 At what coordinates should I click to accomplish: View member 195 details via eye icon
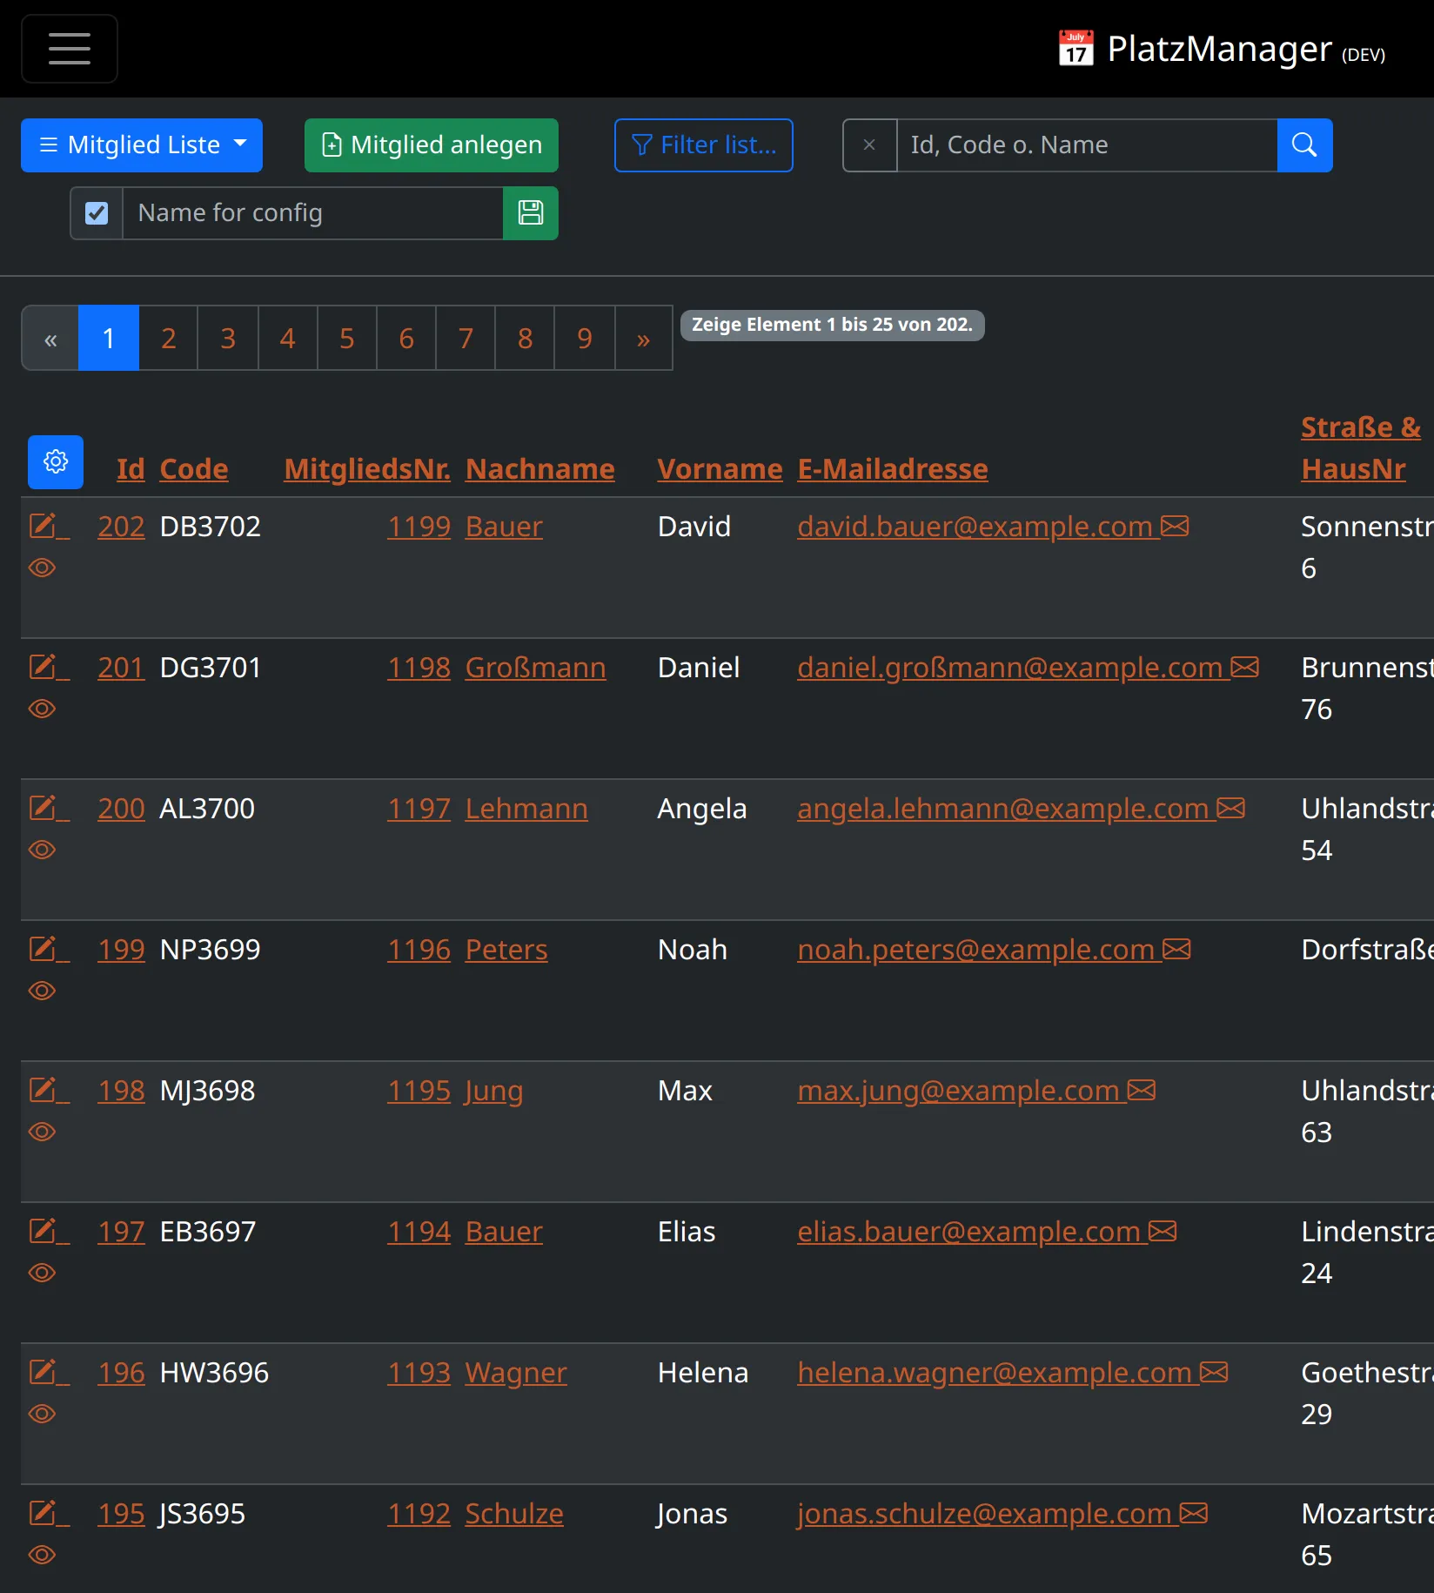(x=42, y=1555)
